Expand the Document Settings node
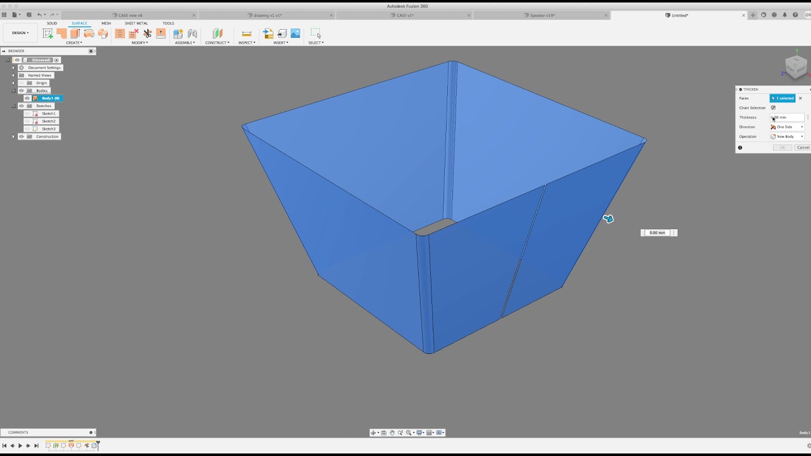This screenshot has width=811, height=456. (13, 68)
